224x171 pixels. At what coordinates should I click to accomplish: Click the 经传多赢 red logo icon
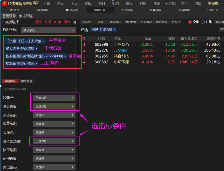(x=4, y=3)
